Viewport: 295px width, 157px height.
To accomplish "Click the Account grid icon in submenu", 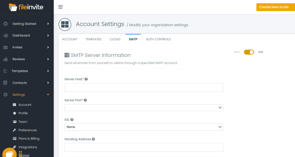I will [x=14, y=105].
